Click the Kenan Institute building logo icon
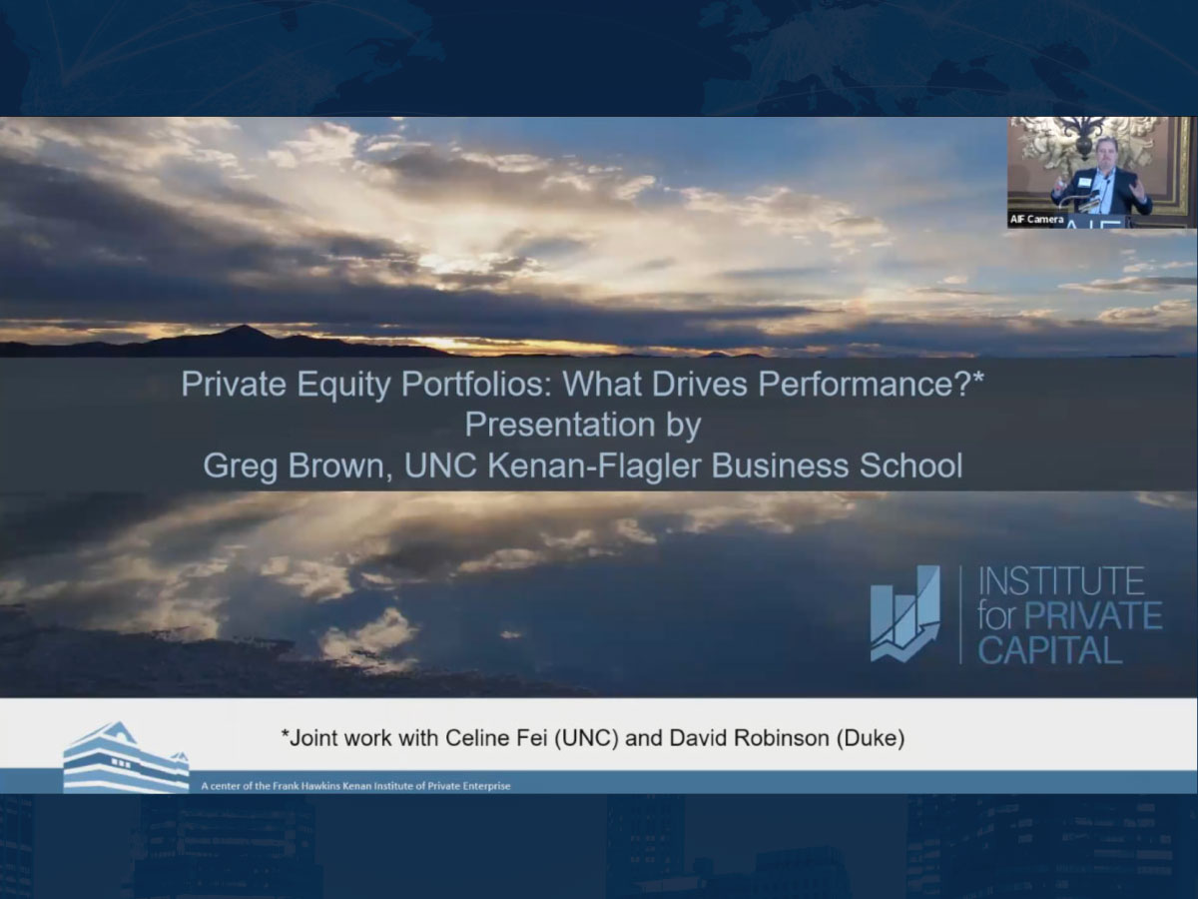Viewport: 1198px width, 899px height. 126,757
